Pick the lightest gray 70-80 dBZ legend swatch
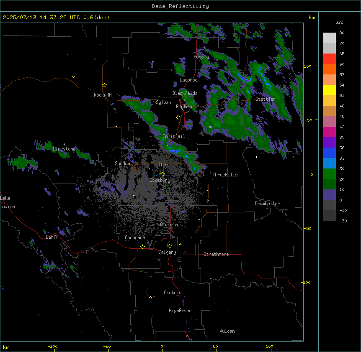 [x=329, y=38]
